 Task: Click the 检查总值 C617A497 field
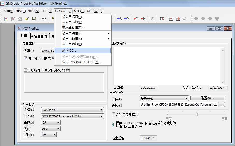[148, 138]
